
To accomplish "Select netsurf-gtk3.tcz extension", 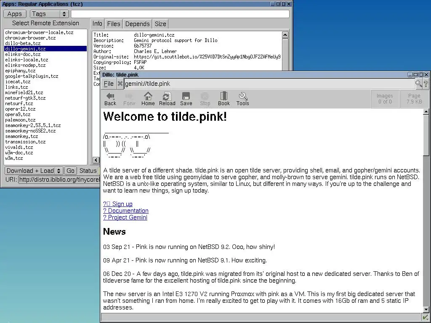I will [45, 98].
